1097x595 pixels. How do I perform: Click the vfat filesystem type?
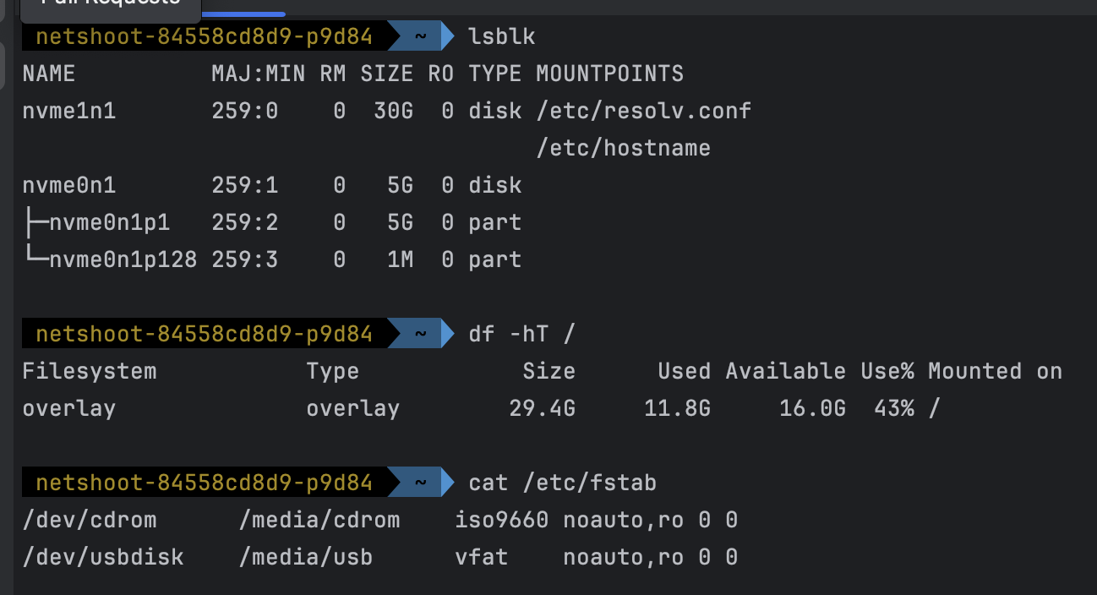click(481, 557)
